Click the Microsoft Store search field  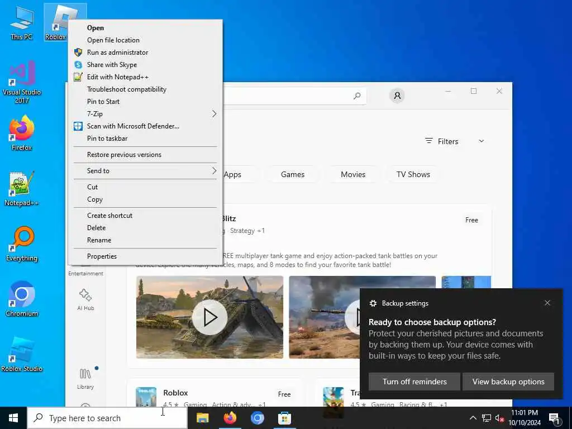(x=294, y=96)
